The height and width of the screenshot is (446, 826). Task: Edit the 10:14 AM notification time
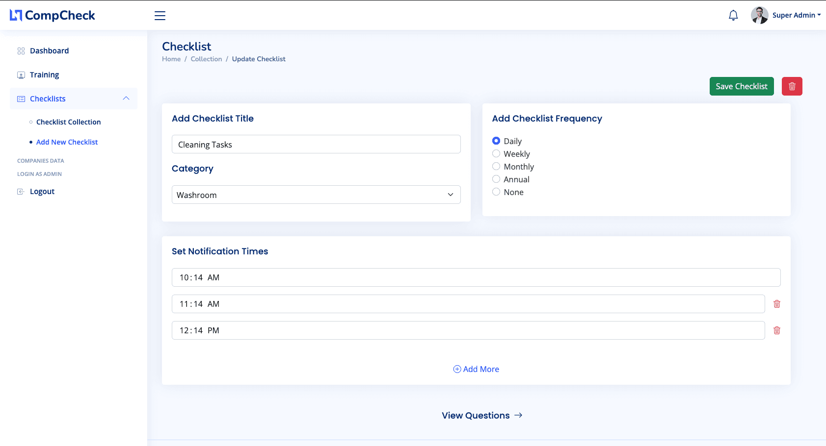click(x=476, y=277)
